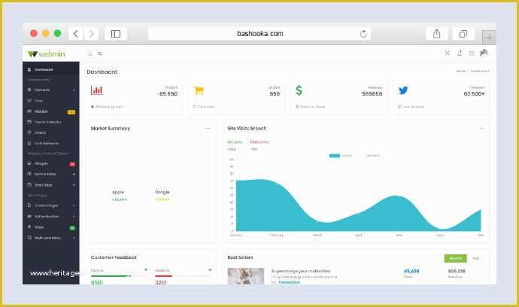The height and width of the screenshot is (307, 519).
Task: Click the Google entry in Market Summary
Action: click(x=162, y=196)
